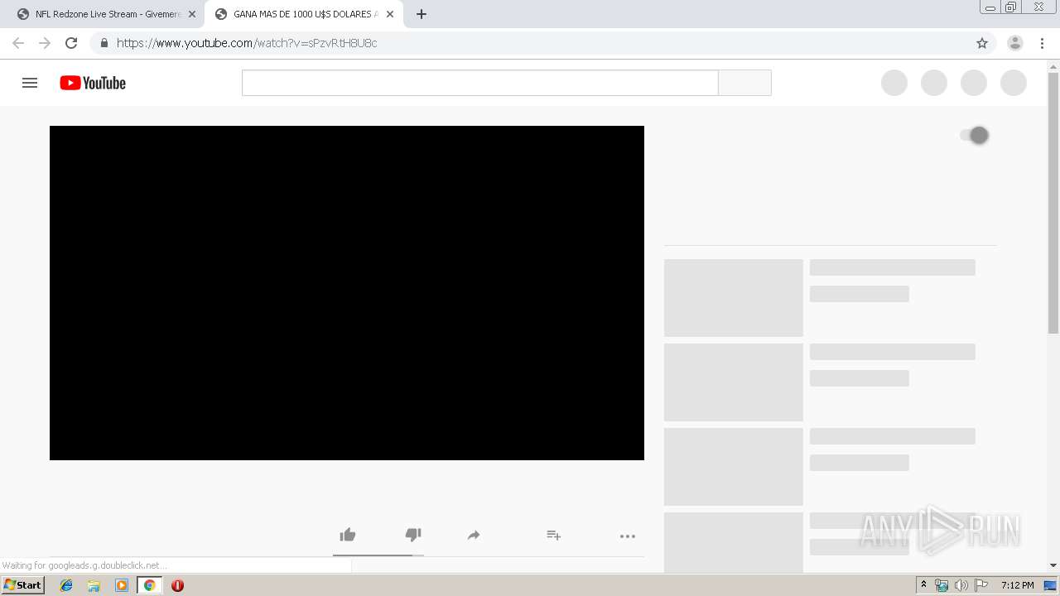Close the GANA MAS DE 1000 tab

point(390,14)
